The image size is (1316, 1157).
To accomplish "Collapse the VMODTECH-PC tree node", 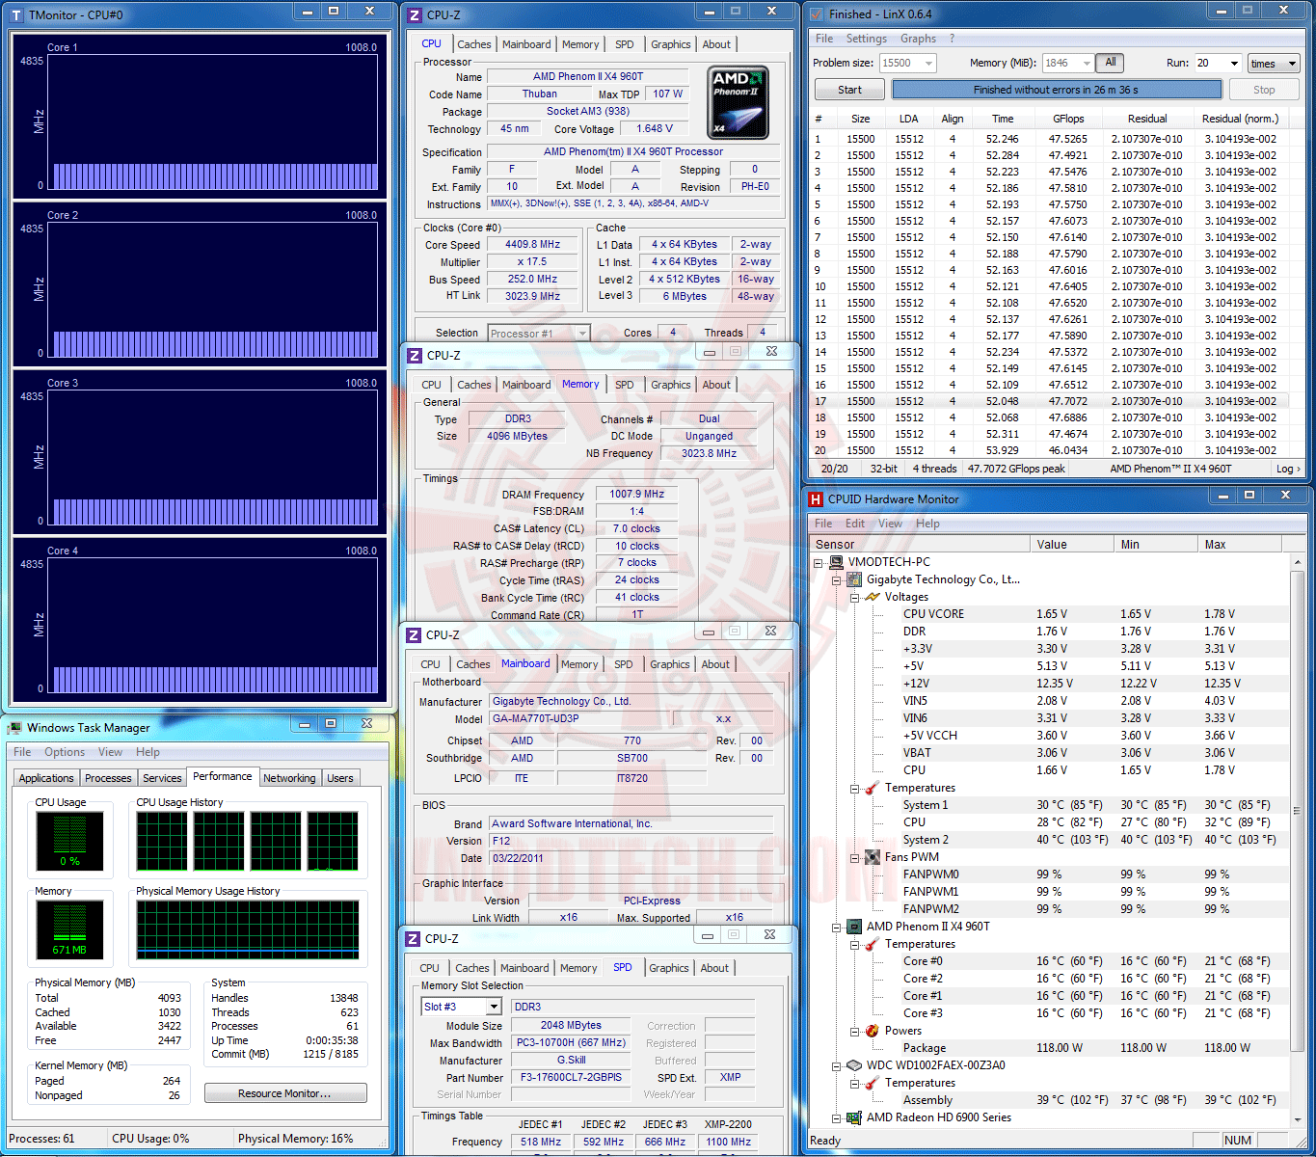I will click(x=819, y=562).
